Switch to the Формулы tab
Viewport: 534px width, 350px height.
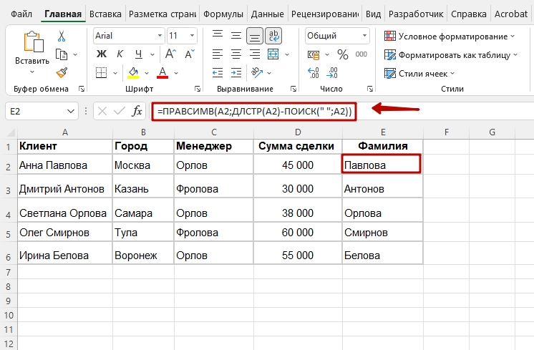[x=223, y=14]
